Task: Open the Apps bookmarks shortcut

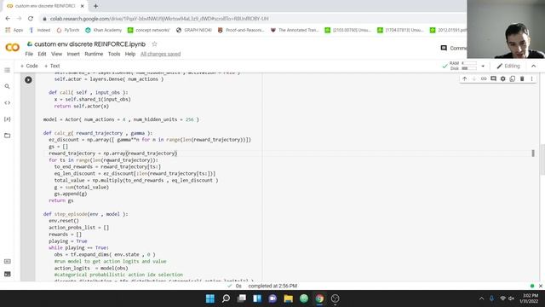Action: (x=14, y=31)
